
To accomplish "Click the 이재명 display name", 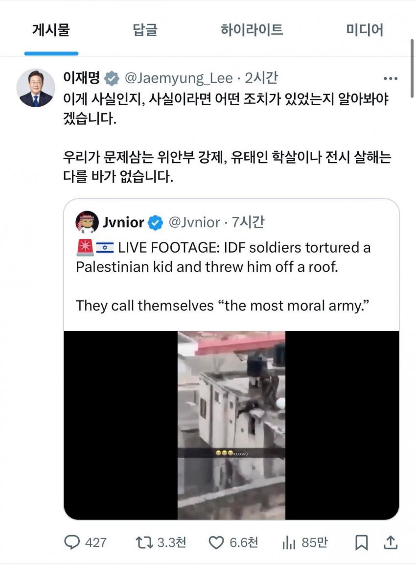I will tap(81, 78).
